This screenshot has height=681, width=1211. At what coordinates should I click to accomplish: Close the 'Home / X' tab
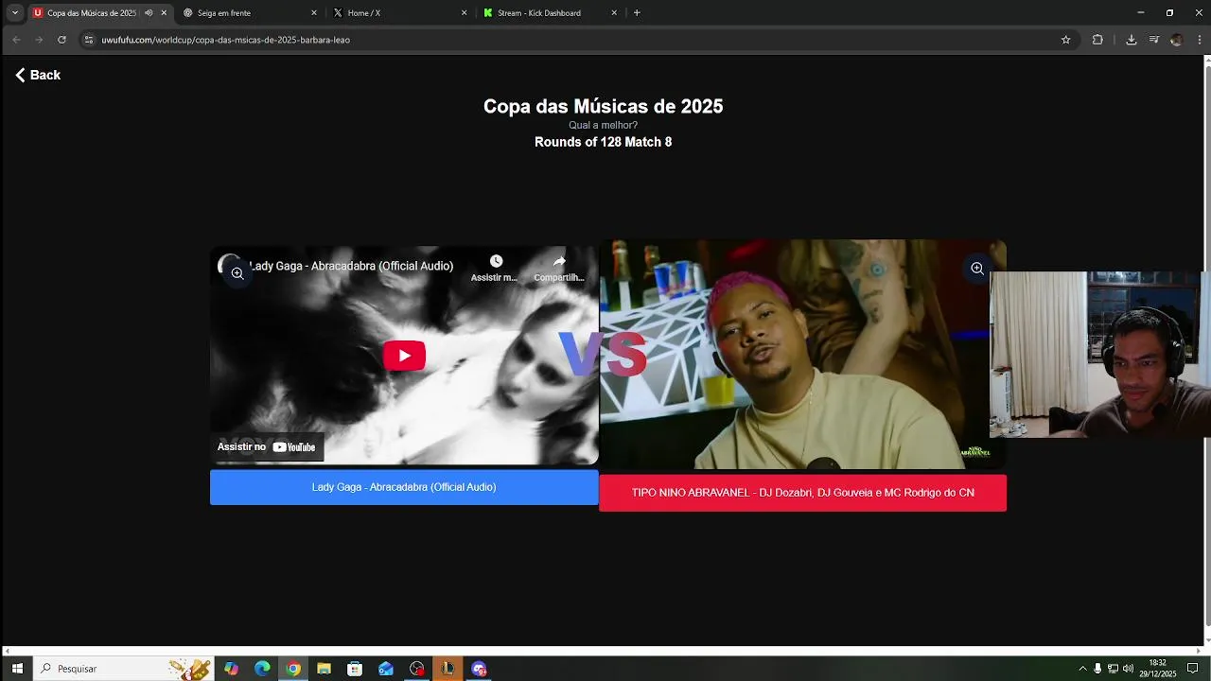pyautogui.click(x=464, y=13)
